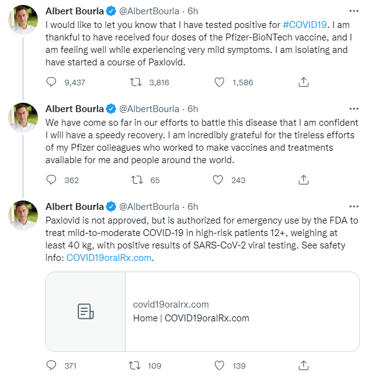Retweet the Paxlovid post with 109 retweets

tap(134, 366)
